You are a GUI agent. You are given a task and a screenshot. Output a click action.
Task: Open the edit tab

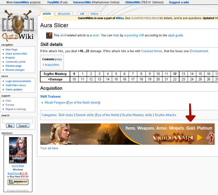(x=82, y=14)
